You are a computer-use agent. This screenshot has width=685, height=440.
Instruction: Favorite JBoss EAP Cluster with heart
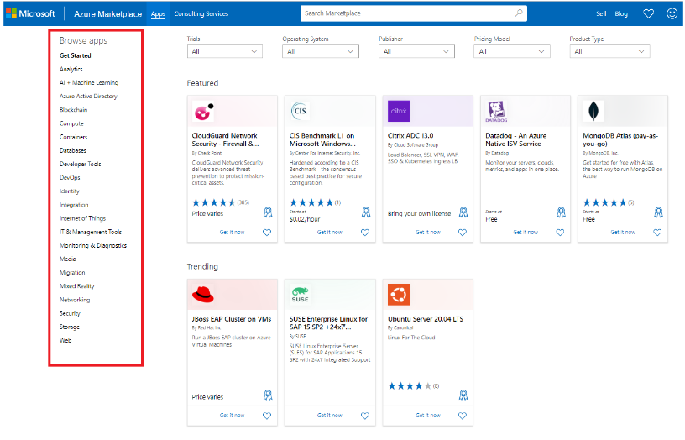pos(267,416)
